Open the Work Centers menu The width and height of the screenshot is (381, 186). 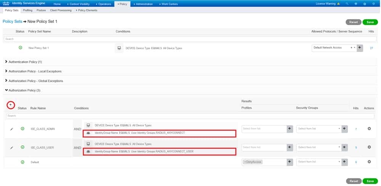169,4
